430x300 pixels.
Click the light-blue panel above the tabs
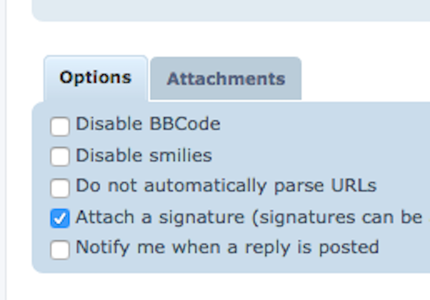(231, 10)
